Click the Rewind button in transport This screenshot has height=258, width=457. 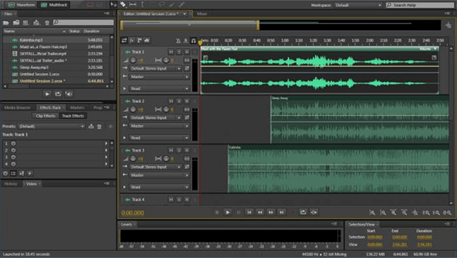pos(260,212)
